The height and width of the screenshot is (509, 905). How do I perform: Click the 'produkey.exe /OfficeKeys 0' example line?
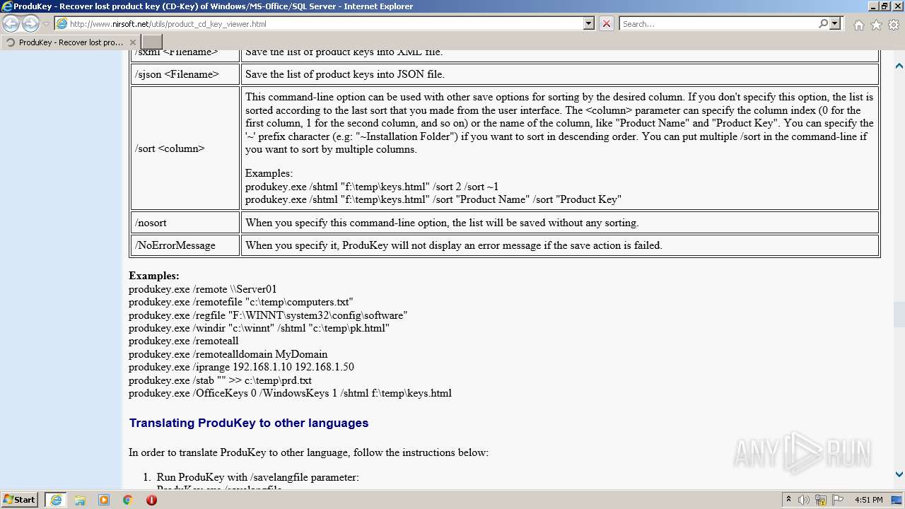pos(290,393)
